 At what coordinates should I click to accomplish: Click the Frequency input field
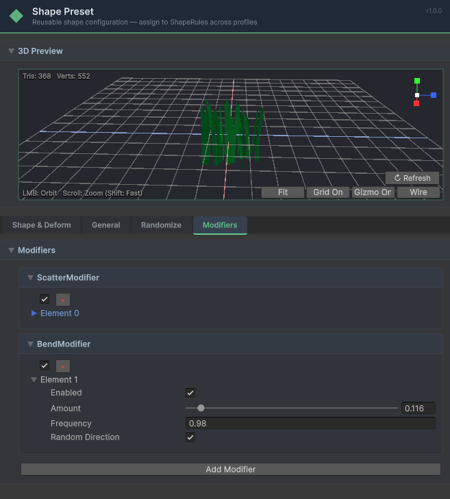[x=310, y=423]
